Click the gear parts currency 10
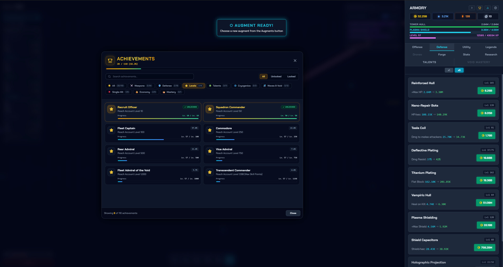 pyautogui.click(x=488, y=16)
